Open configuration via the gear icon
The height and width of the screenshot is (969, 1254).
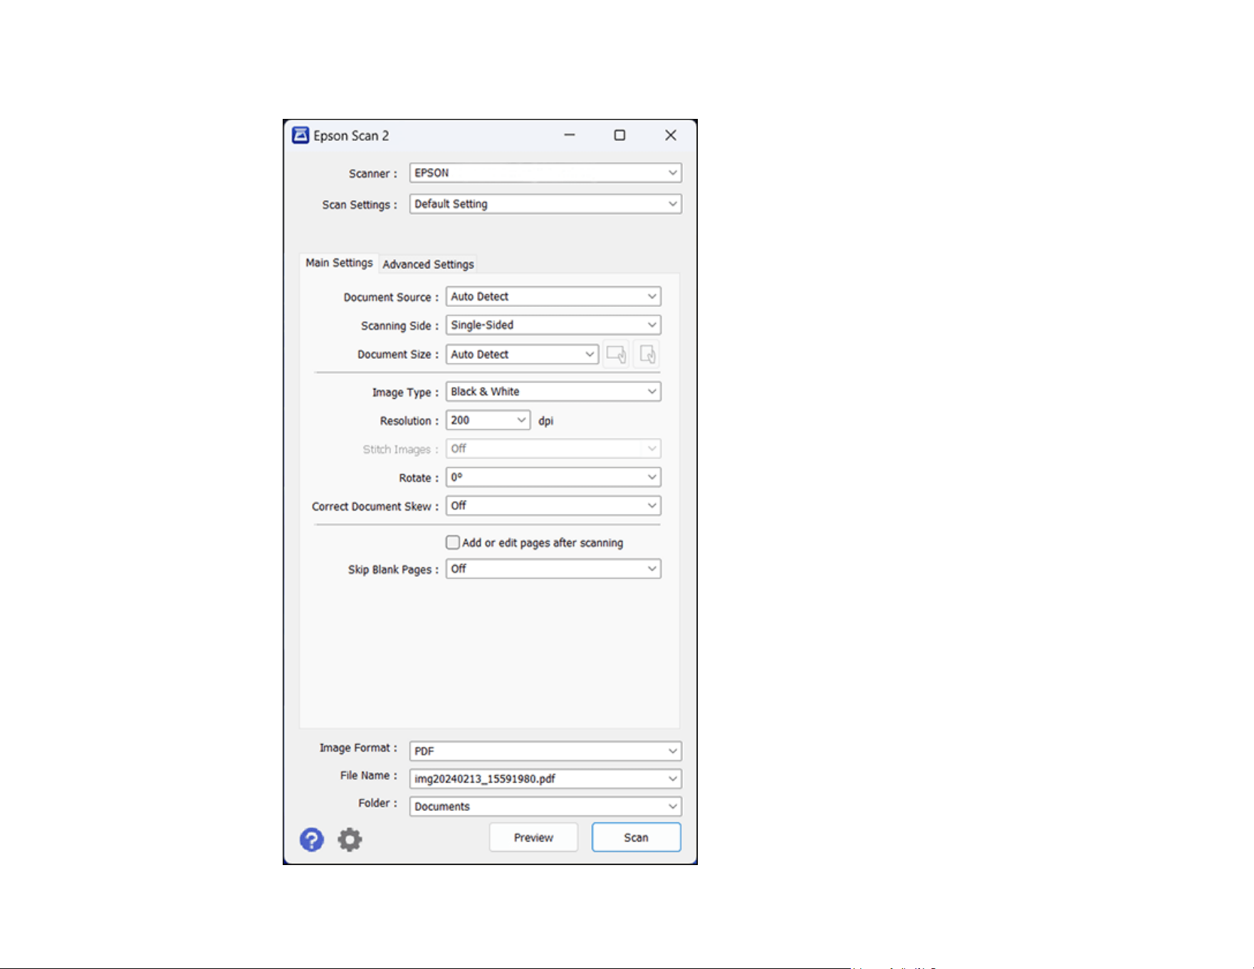pos(350,839)
